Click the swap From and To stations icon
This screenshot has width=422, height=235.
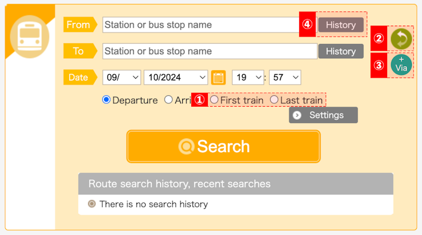(401, 39)
